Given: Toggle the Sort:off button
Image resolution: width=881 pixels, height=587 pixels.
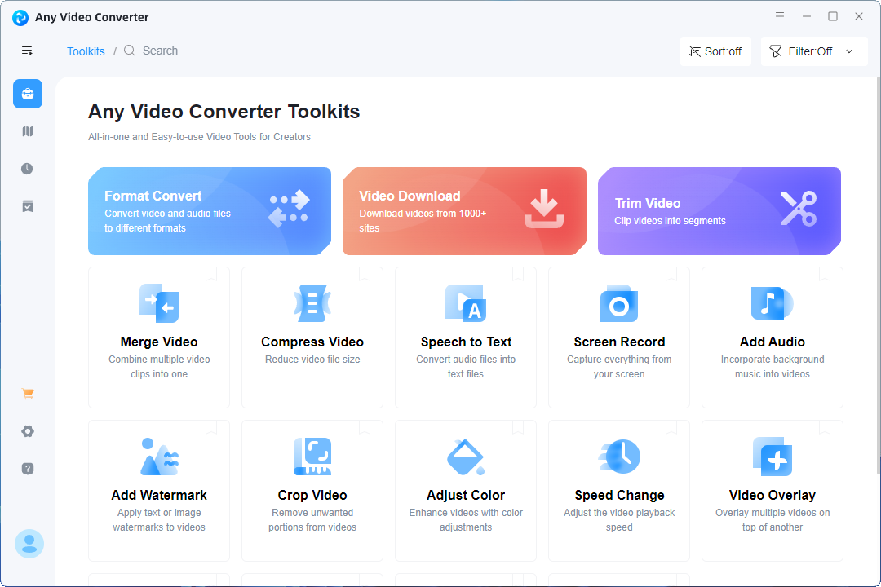Looking at the screenshot, I should 715,51.
